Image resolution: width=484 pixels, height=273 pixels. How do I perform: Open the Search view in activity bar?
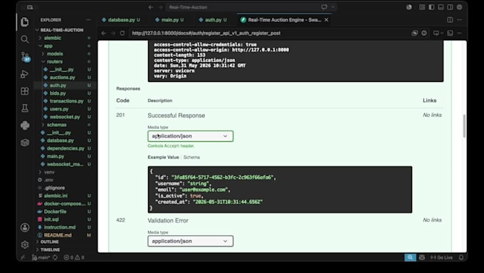[x=25, y=39]
